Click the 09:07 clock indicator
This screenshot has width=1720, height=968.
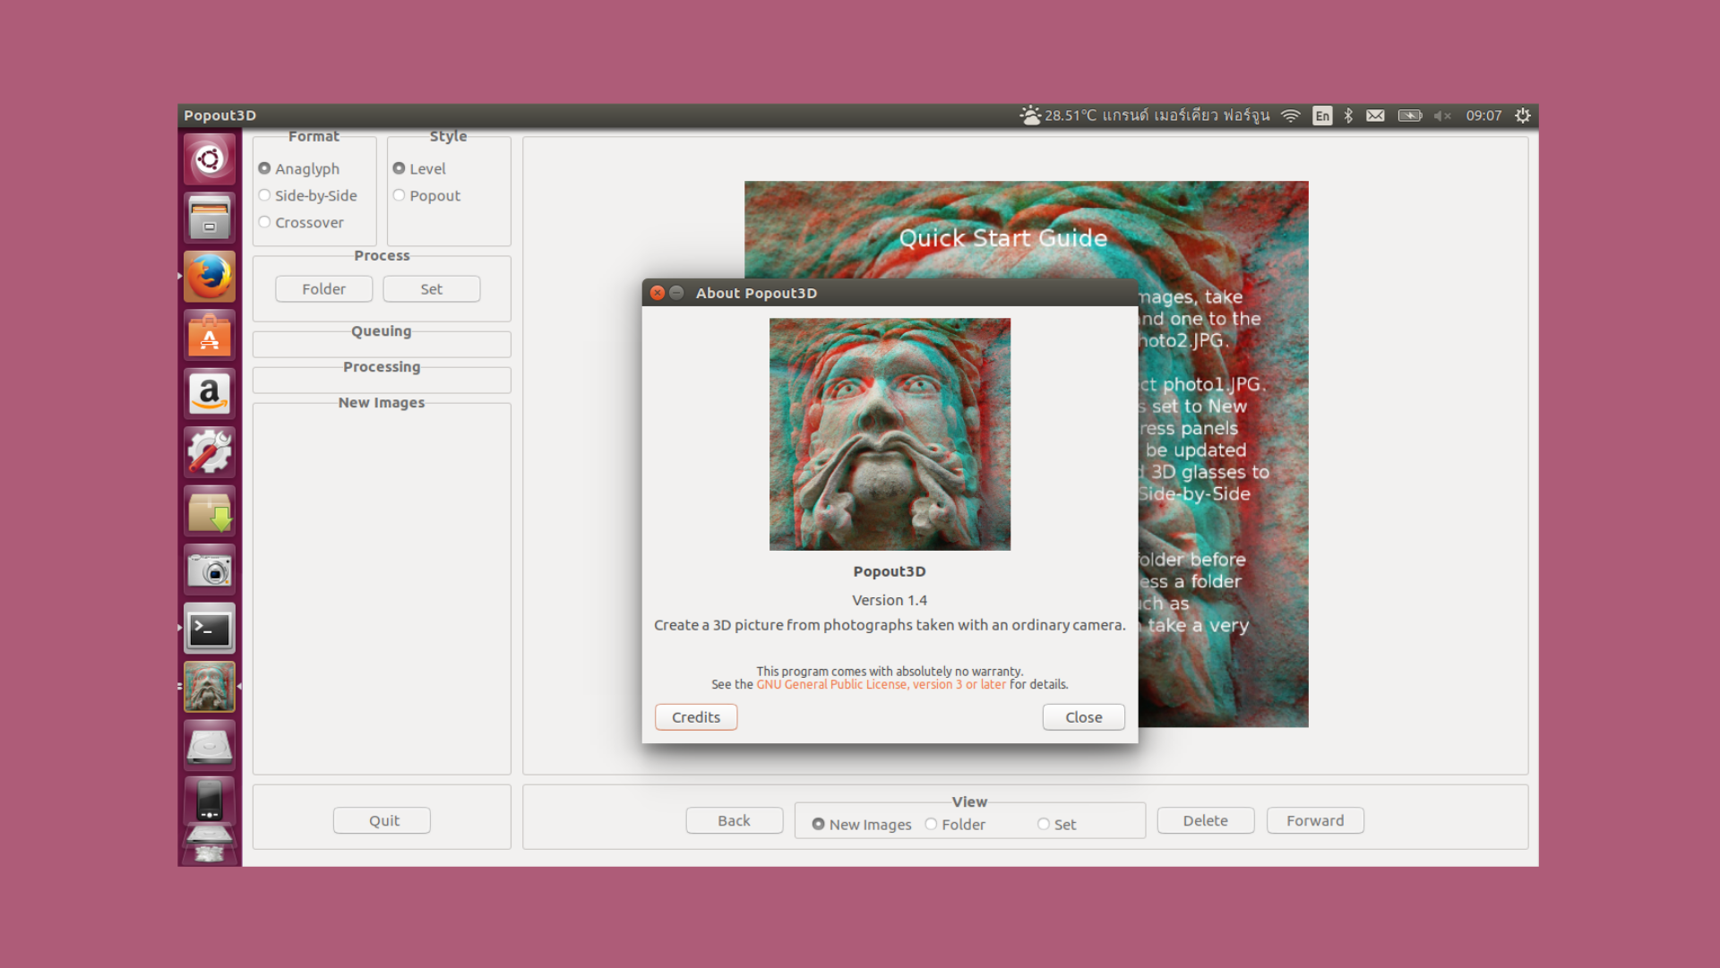[1483, 116]
